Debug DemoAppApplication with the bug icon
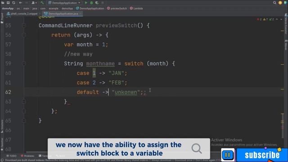 click(91, 3)
